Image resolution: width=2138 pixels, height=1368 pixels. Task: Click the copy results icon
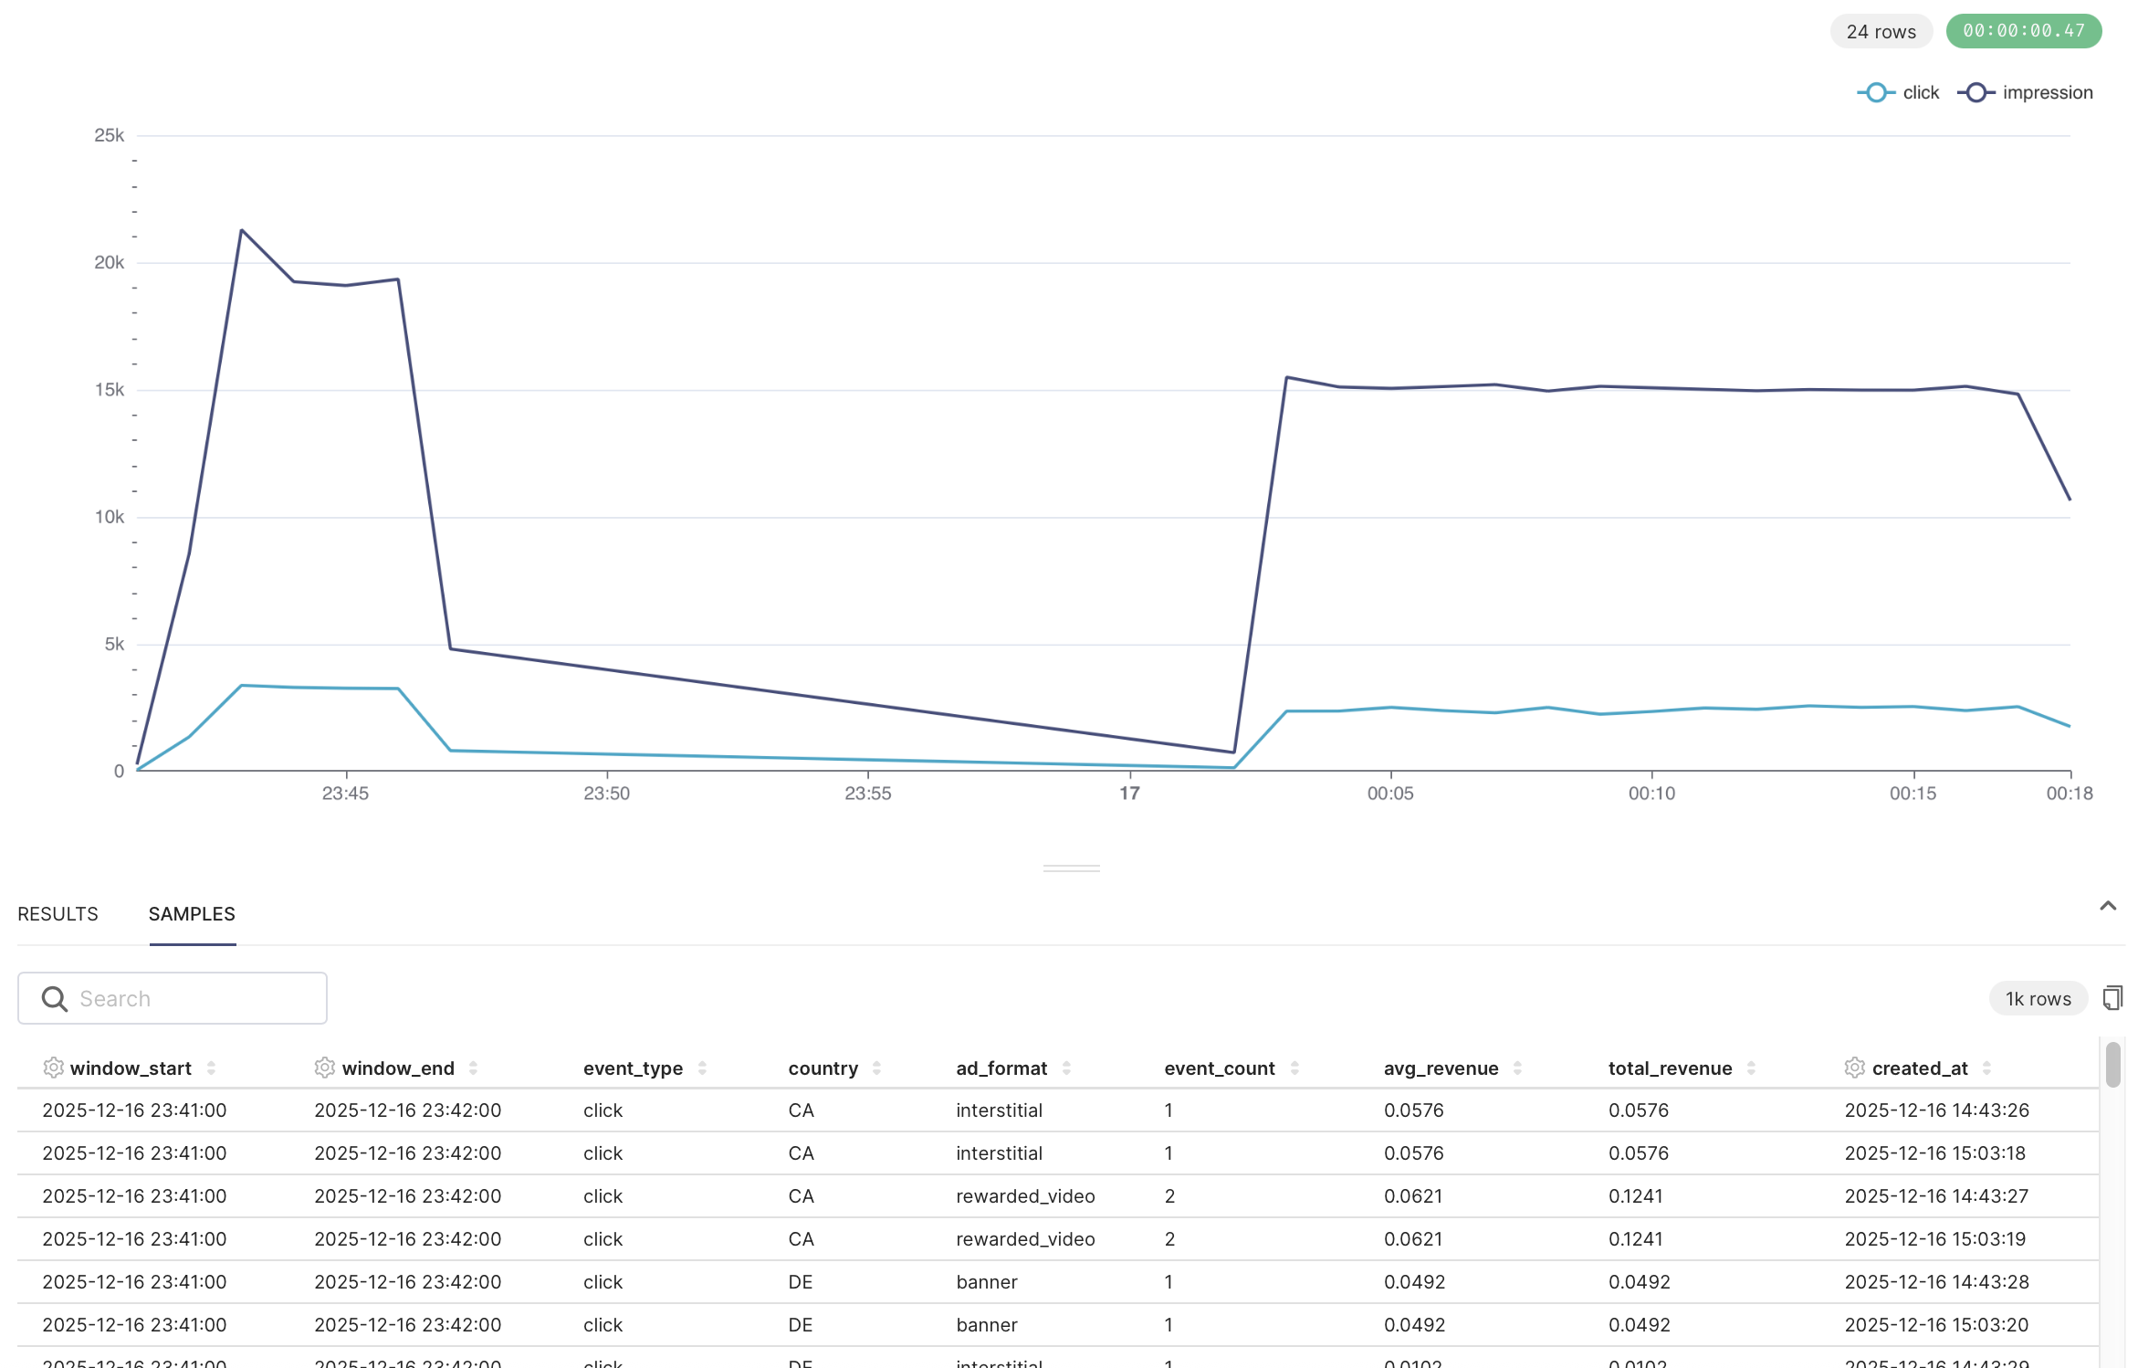[x=2112, y=998]
